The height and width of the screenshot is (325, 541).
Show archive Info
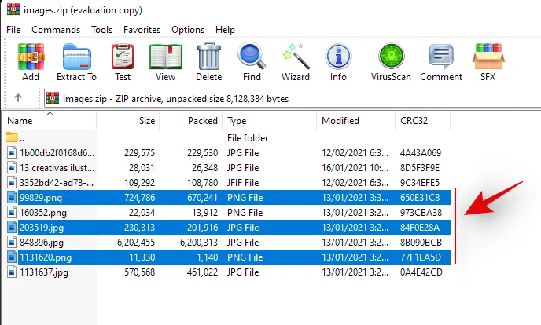pyautogui.click(x=338, y=61)
